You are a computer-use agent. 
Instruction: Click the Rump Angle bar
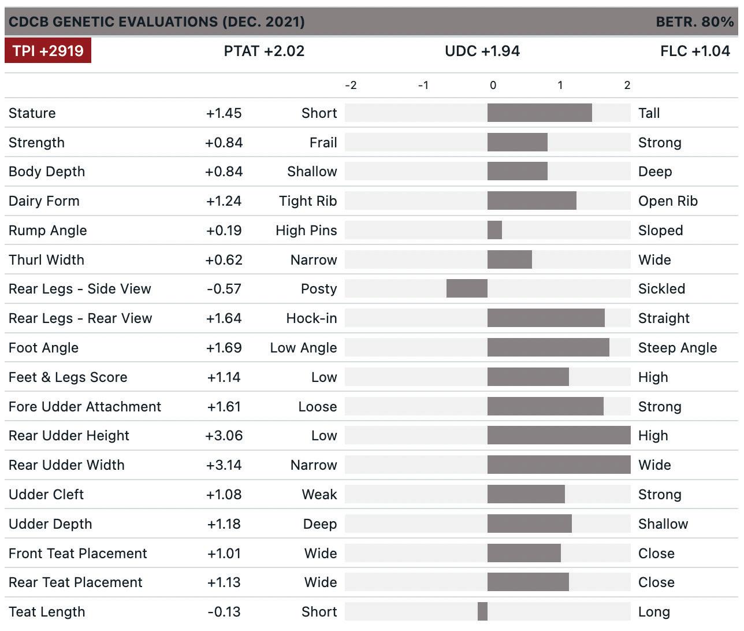tap(494, 230)
